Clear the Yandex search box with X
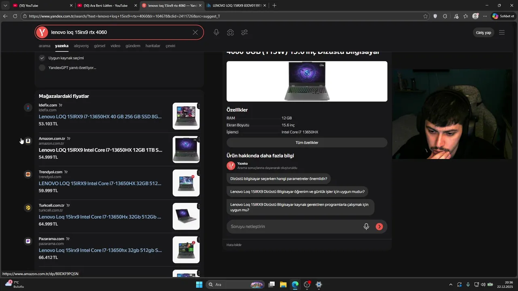518x291 pixels. (195, 32)
